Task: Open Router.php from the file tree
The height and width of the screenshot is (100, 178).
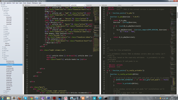Action: click(9, 84)
